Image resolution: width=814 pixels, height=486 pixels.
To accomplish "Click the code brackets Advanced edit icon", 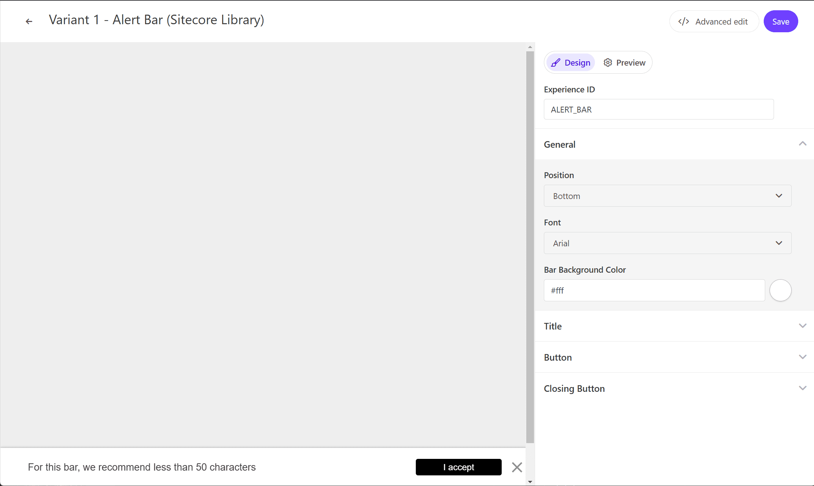I will pyautogui.click(x=683, y=22).
